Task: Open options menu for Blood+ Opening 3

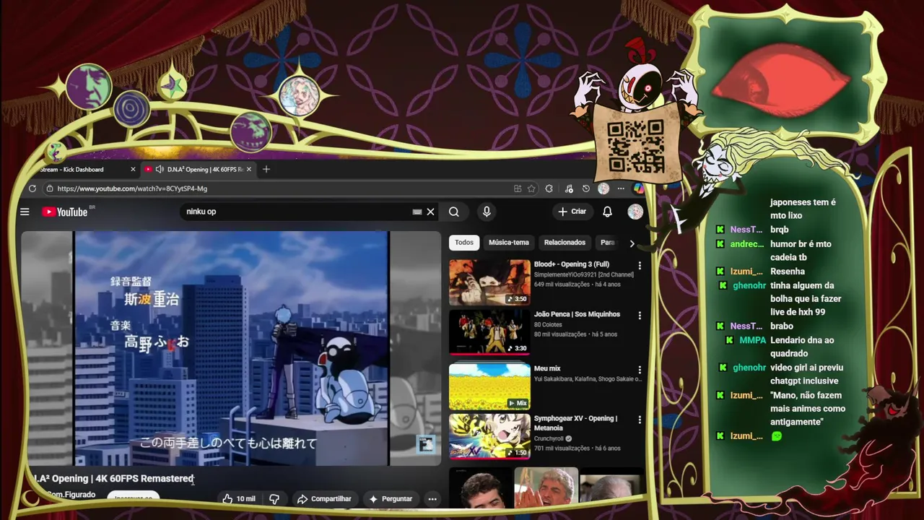Action: [x=639, y=266]
